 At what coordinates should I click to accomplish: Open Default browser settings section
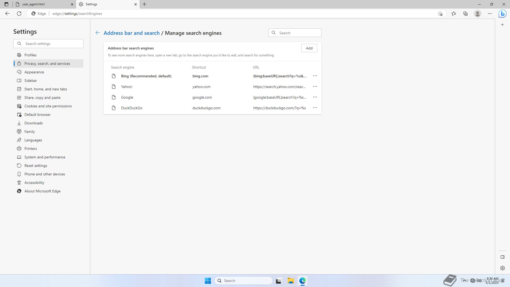[48, 115]
